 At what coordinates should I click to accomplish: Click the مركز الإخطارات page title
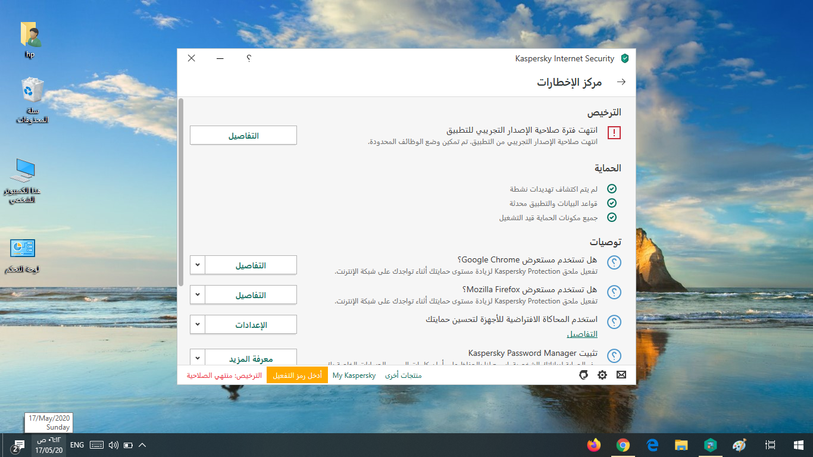[x=570, y=82]
